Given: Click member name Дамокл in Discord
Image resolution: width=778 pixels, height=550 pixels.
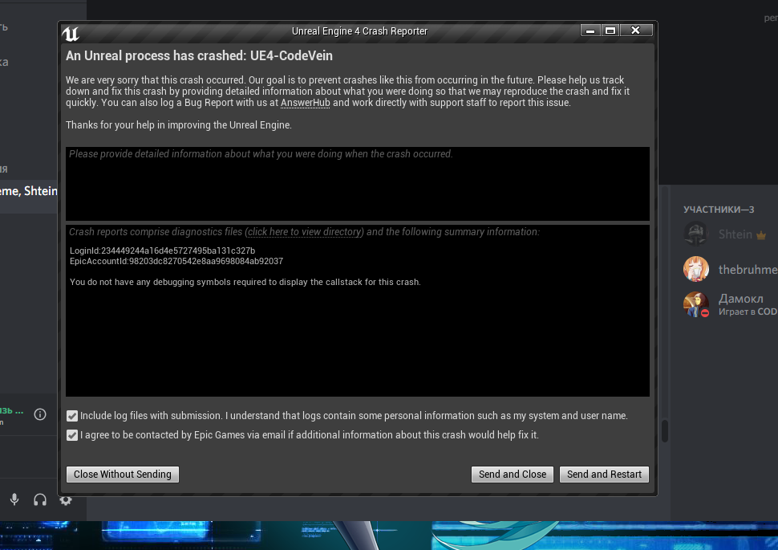Looking at the screenshot, I should tap(741, 299).
